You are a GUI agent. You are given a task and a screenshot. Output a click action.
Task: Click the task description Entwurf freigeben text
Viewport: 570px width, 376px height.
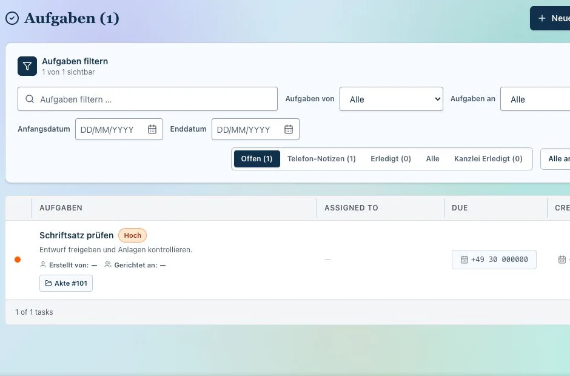coord(116,250)
